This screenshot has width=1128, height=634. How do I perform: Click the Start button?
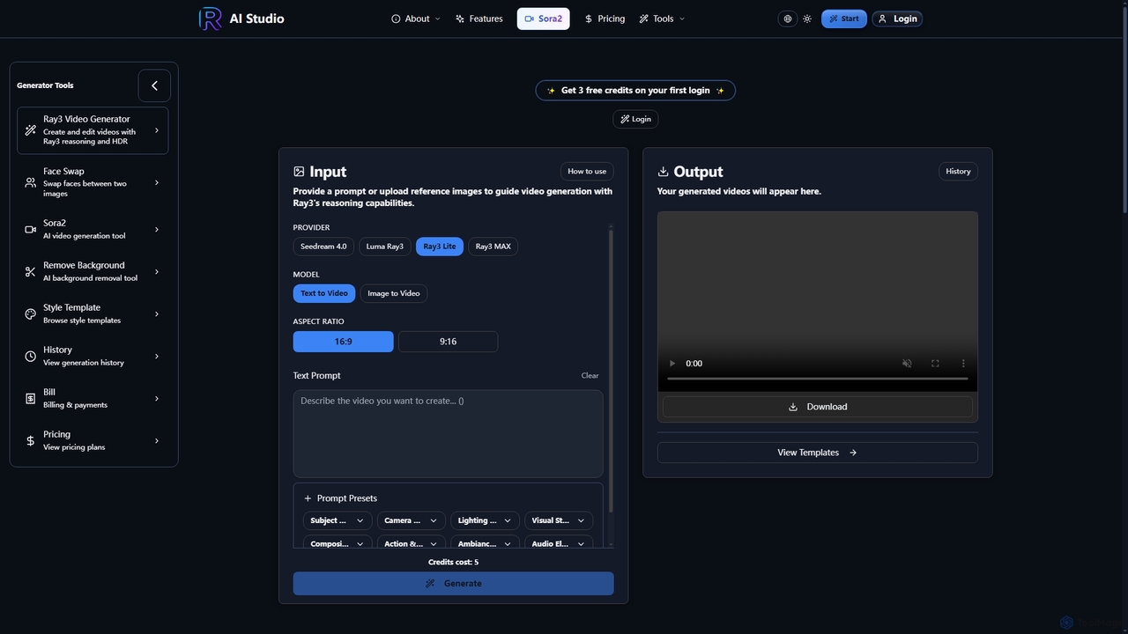(844, 18)
